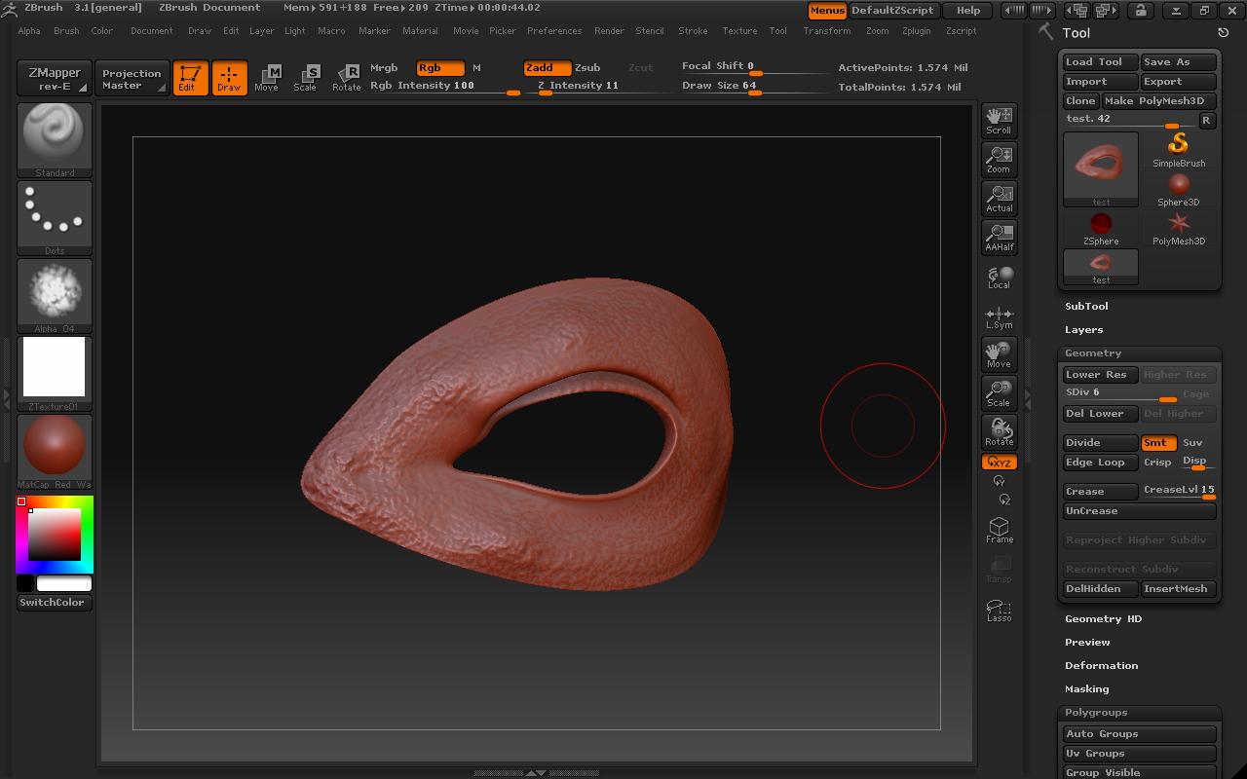1247x779 pixels.
Task: Toggle the Mrgb channel button
Action: (384, 68)
